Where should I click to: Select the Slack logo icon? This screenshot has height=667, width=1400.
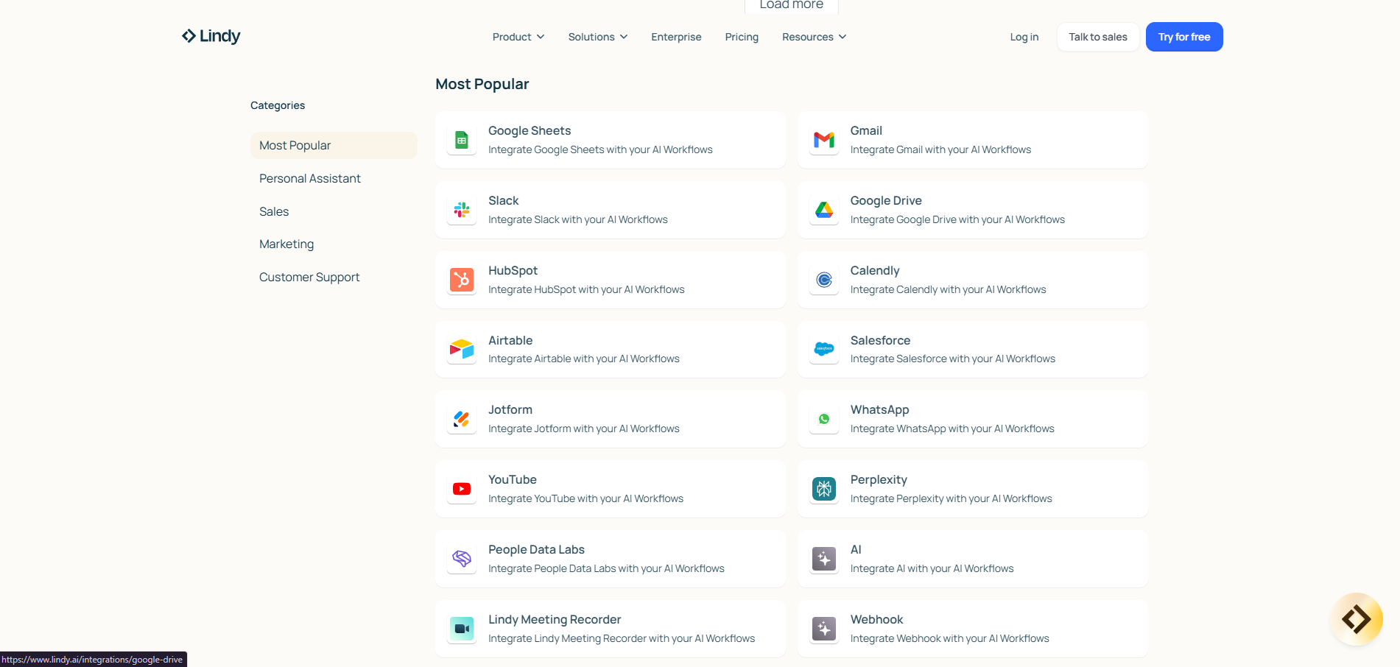(x=462, y=210)
